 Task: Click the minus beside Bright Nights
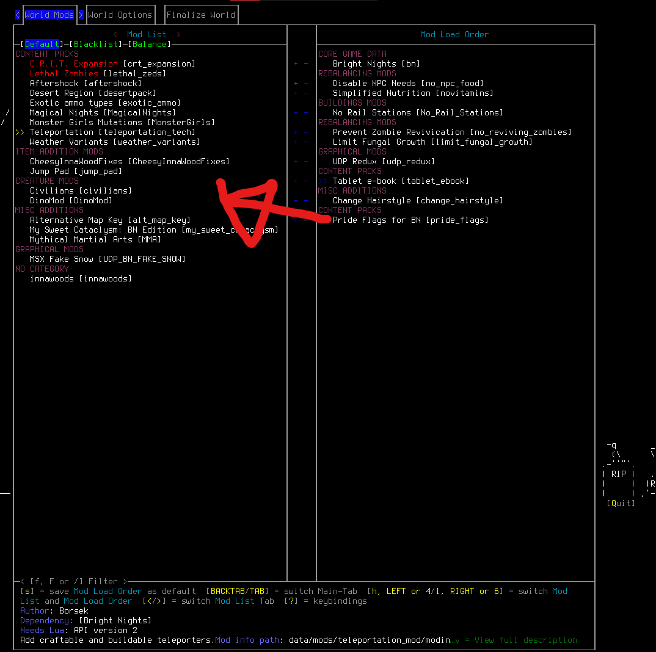tap(306, 64)
